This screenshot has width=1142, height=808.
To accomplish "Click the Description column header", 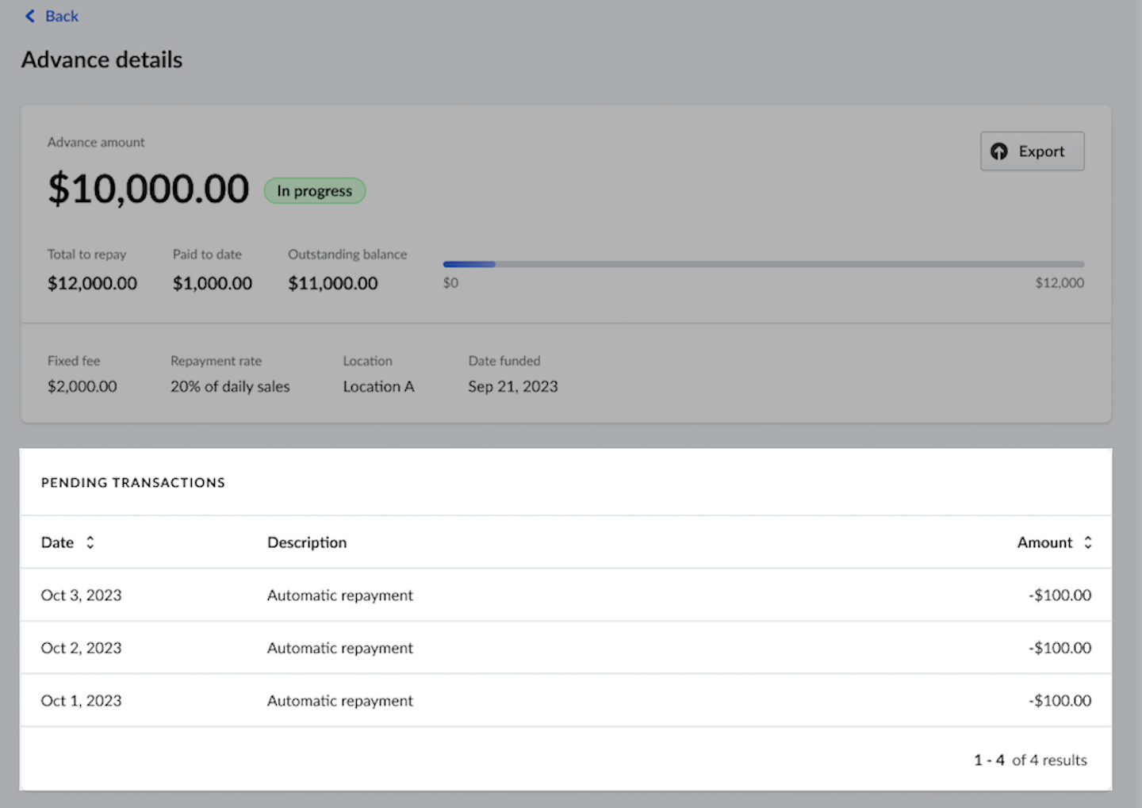I will coord(307,542).
